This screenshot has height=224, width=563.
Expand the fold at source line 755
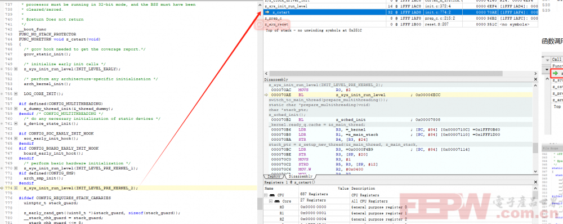click(x=15, y=93)
